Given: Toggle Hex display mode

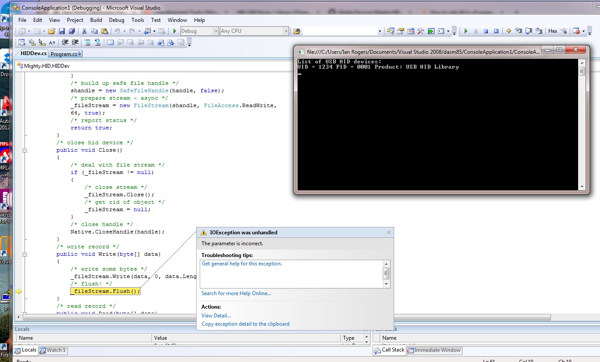Looking at the screenshot, I should click(x=553, y=31).
